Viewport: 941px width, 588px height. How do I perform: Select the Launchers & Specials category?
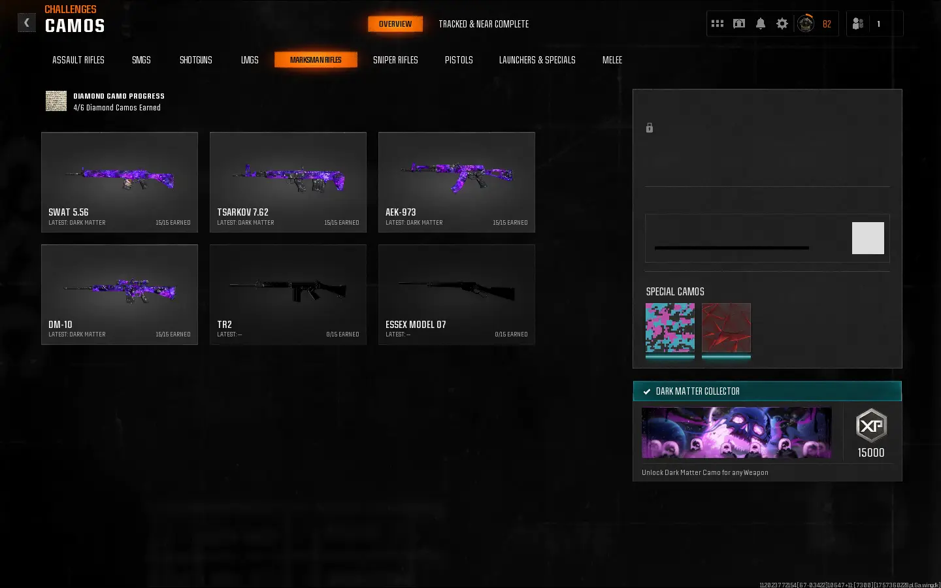[x=537, y=60]
